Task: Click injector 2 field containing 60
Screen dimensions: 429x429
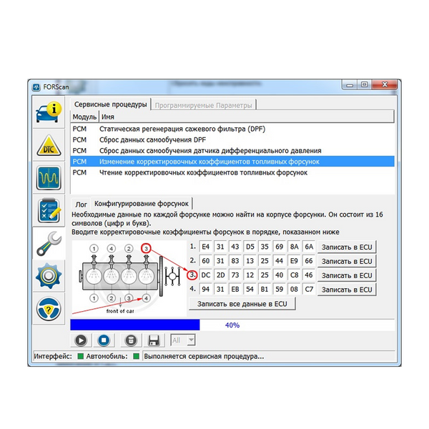Action: click(x=206, y=261)
